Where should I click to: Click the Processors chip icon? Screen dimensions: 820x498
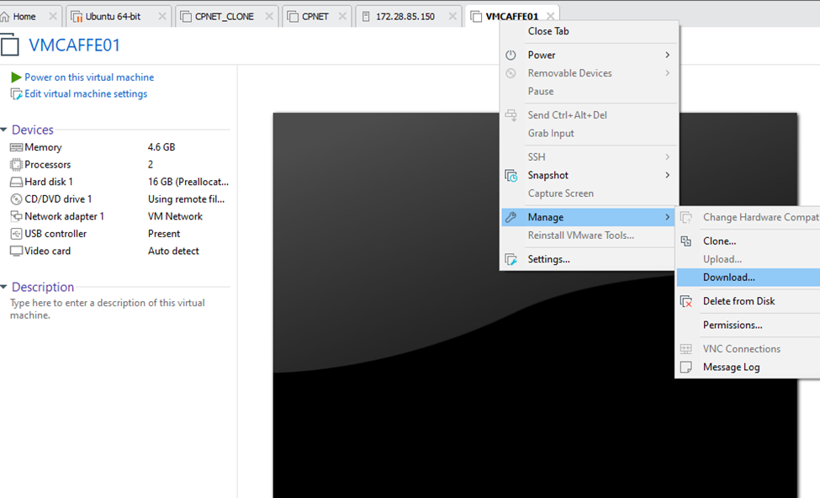click(x=16, y=165)
